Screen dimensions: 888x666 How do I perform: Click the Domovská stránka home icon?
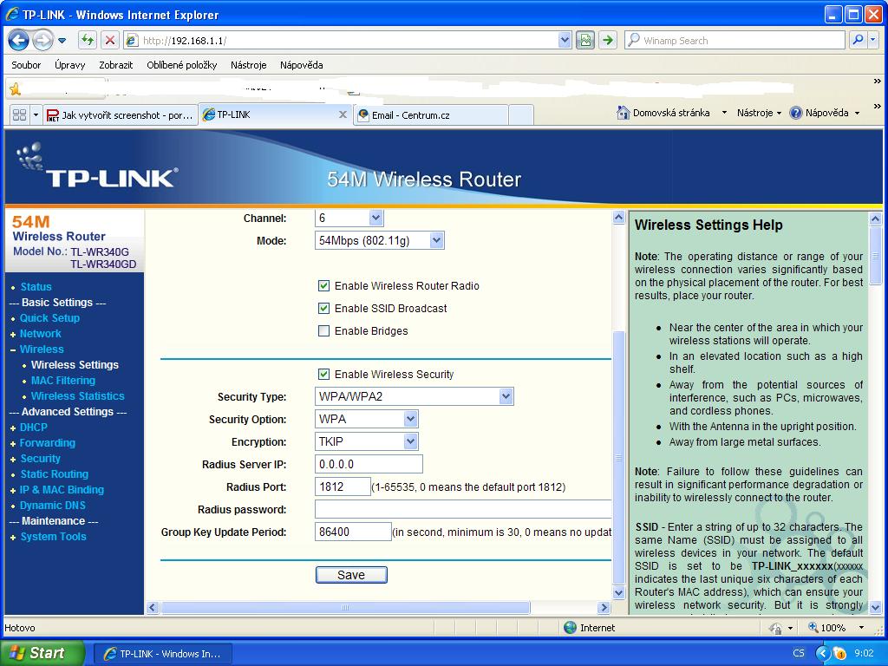[x=623, y=113]
